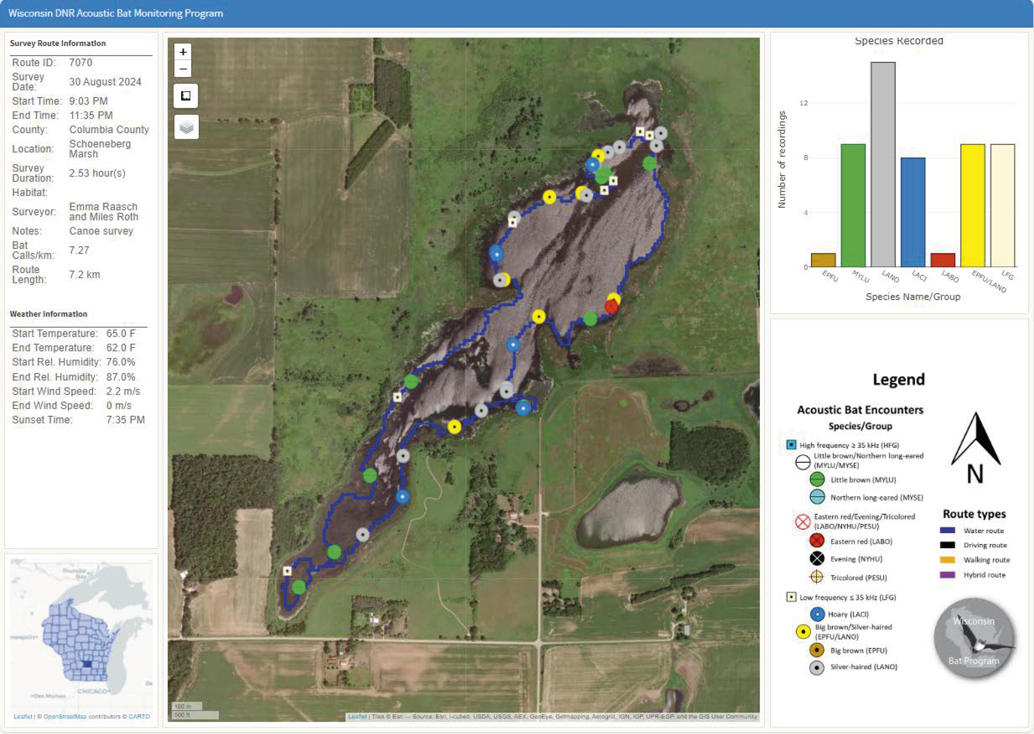The width and height of the screenshot is (1034, 734).
Task: Zoom out on the survey map
Action: click(183, 69)
